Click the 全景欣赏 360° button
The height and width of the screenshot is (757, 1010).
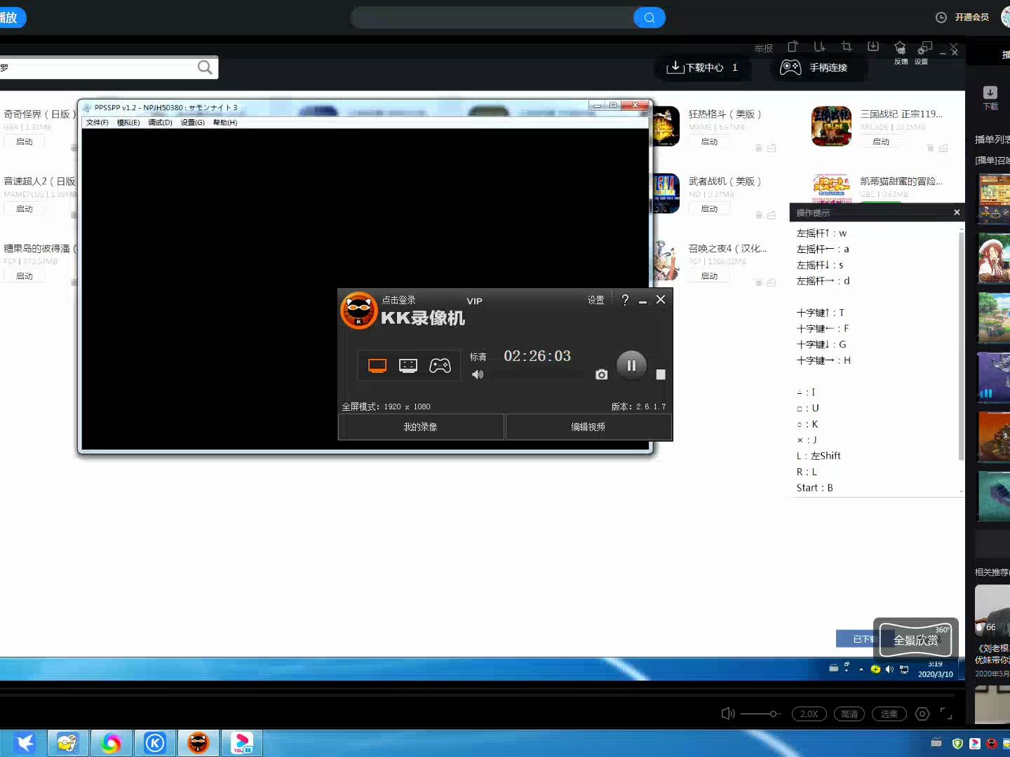tap(915, 639)
